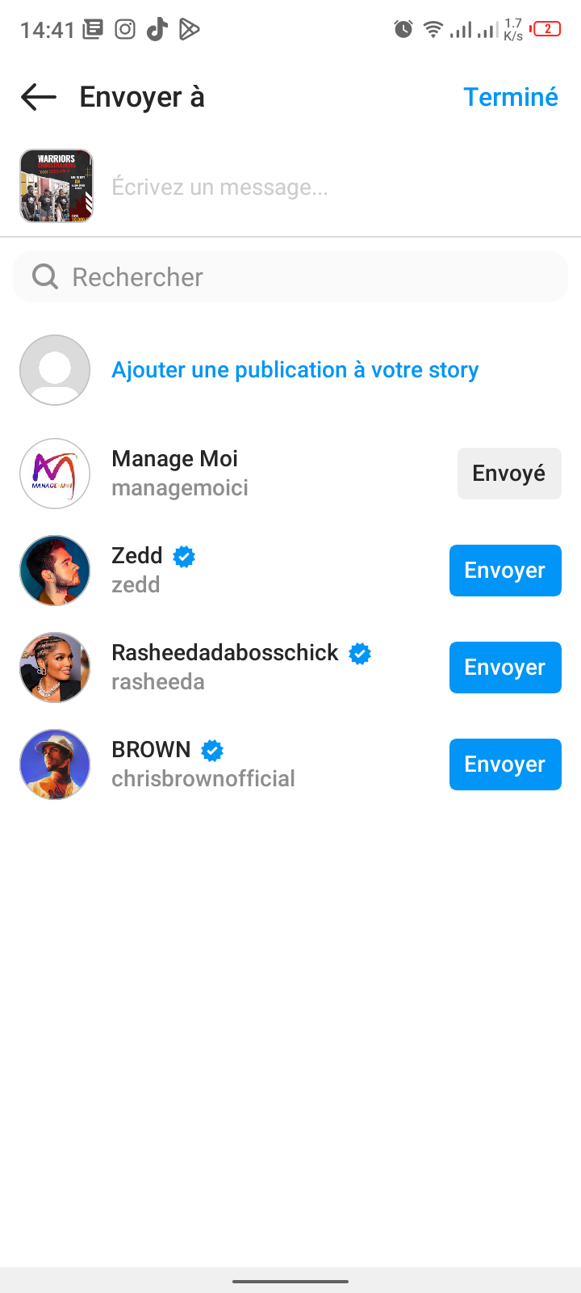Tap Zedd's verified badge
Image resolution: width=581 pixels, height=1293 pixels.
(184, 556)
